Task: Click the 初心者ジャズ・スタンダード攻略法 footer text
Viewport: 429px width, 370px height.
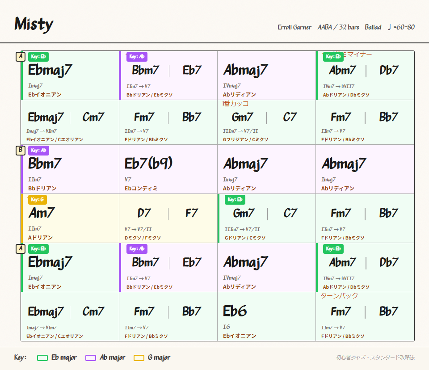Action: (375, 357)
